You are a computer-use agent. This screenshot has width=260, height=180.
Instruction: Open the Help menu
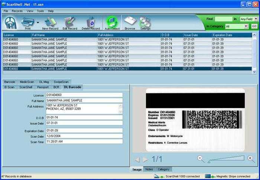pyautogui.click(x=51, y=11)
